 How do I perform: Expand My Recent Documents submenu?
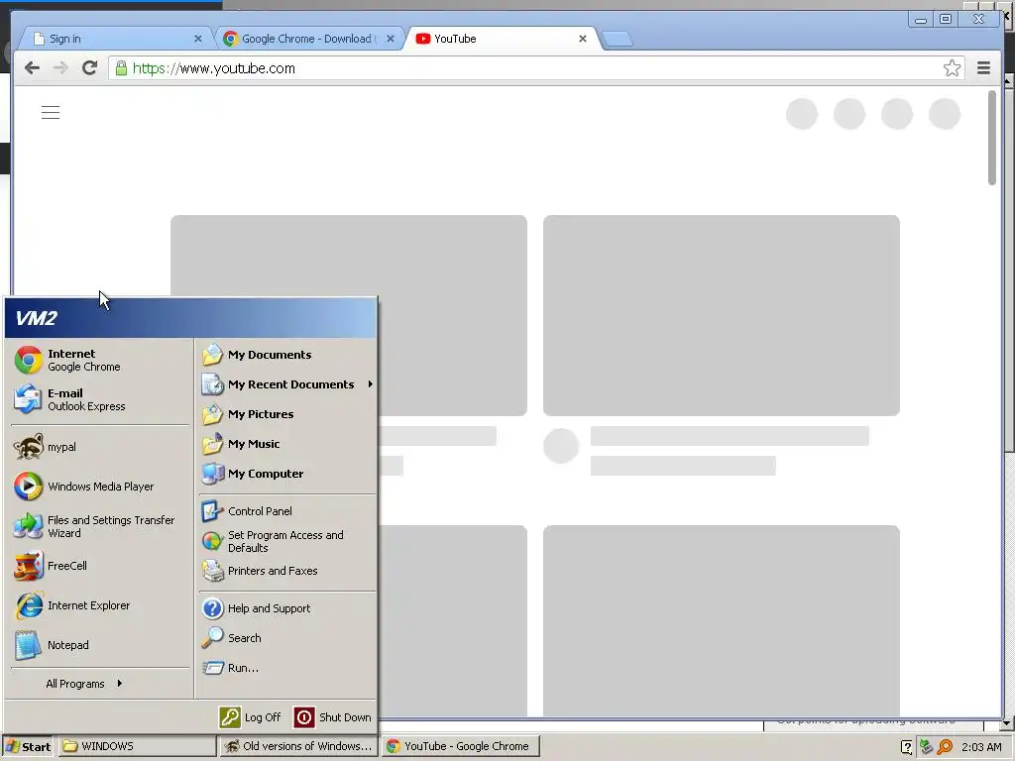[x=287, y=384]
